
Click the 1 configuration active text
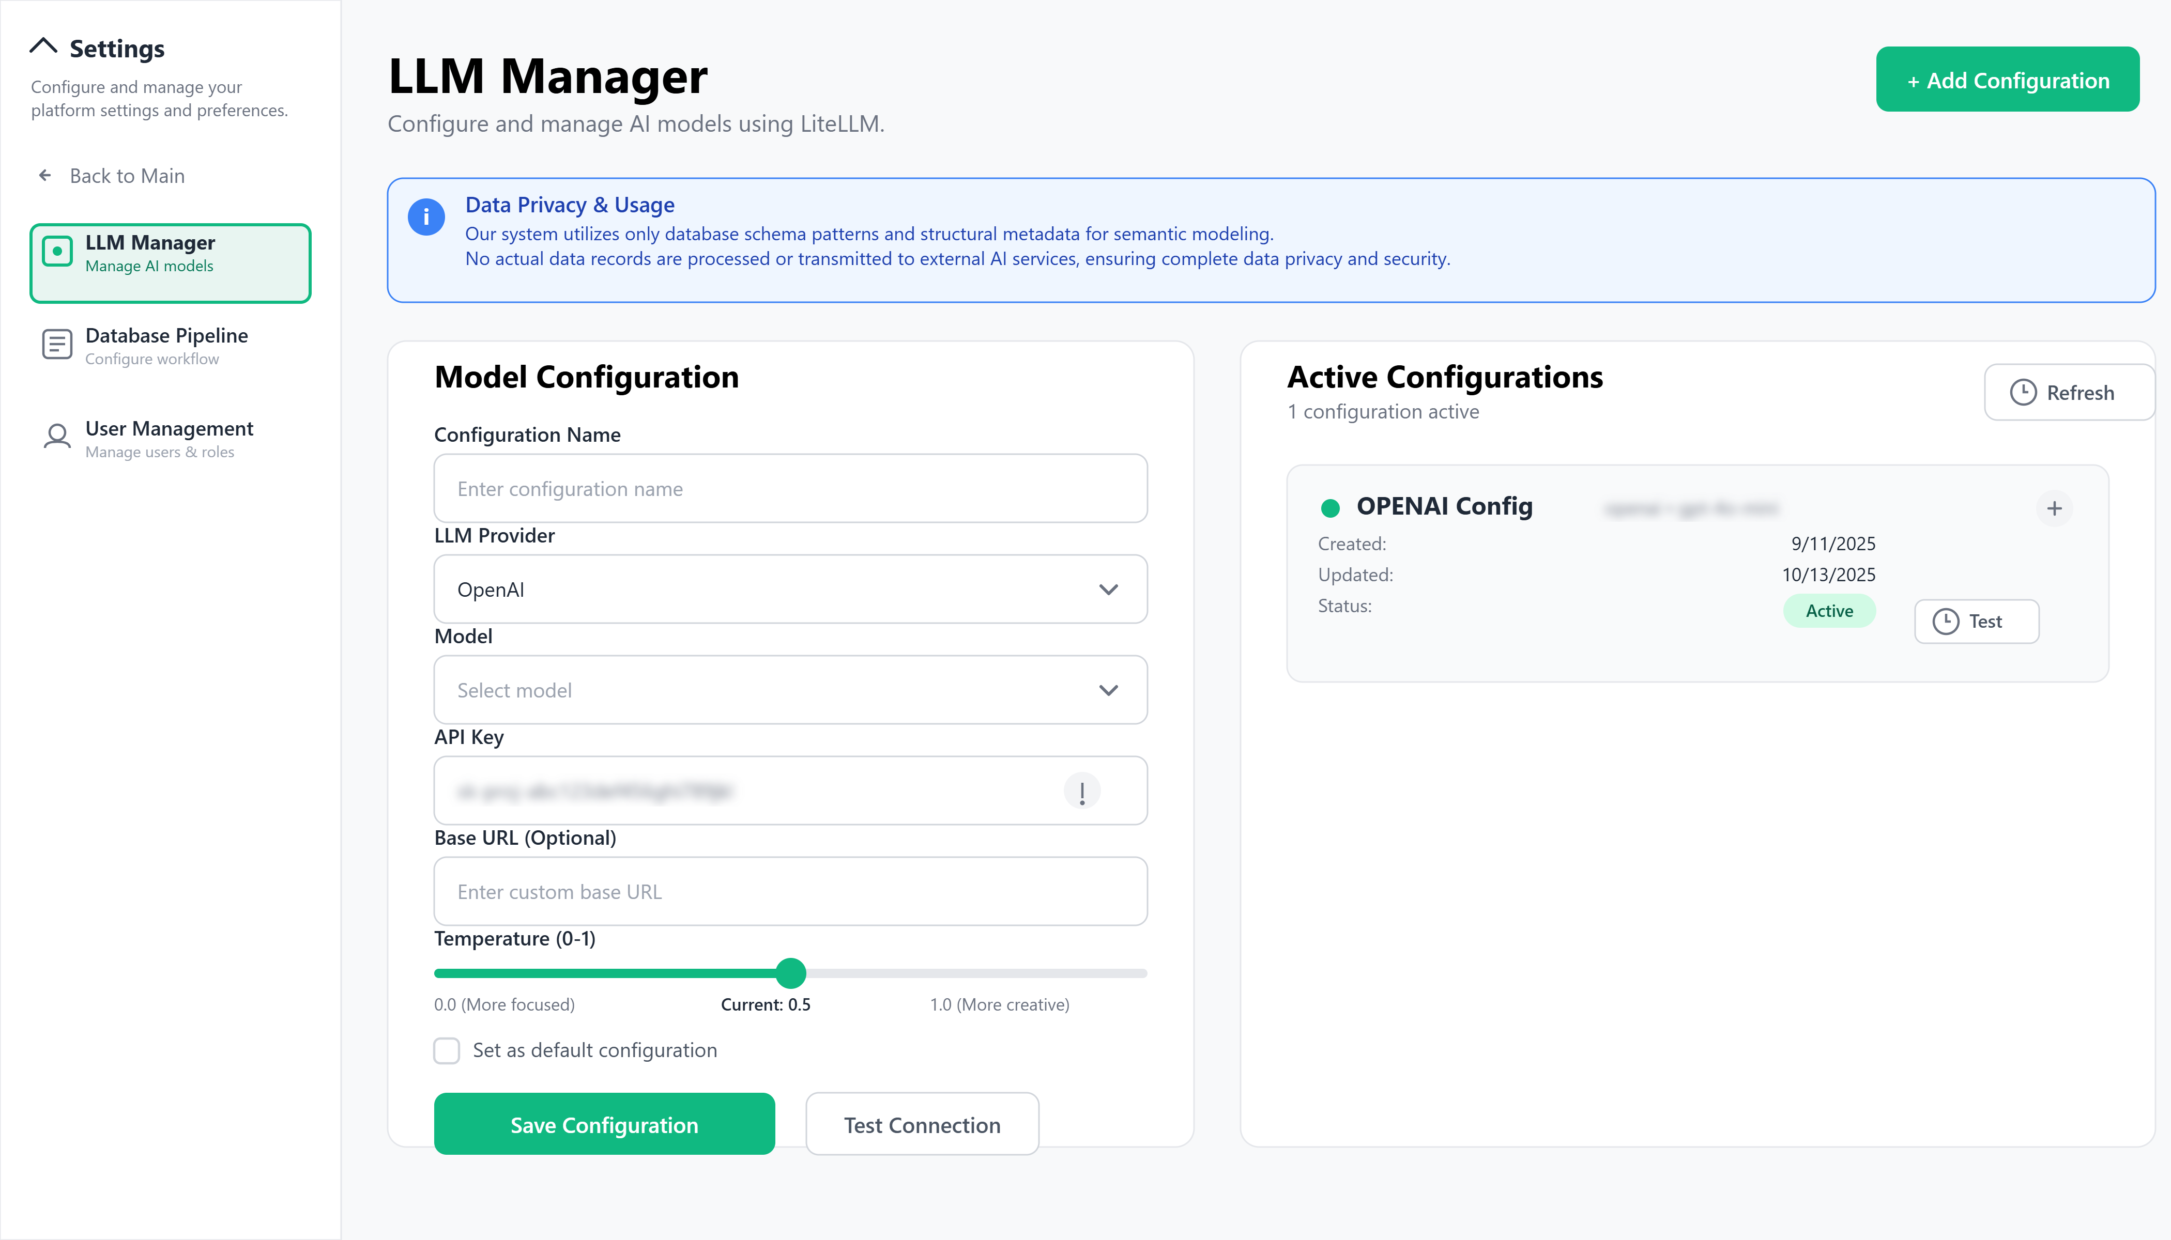click(1383, 411)
